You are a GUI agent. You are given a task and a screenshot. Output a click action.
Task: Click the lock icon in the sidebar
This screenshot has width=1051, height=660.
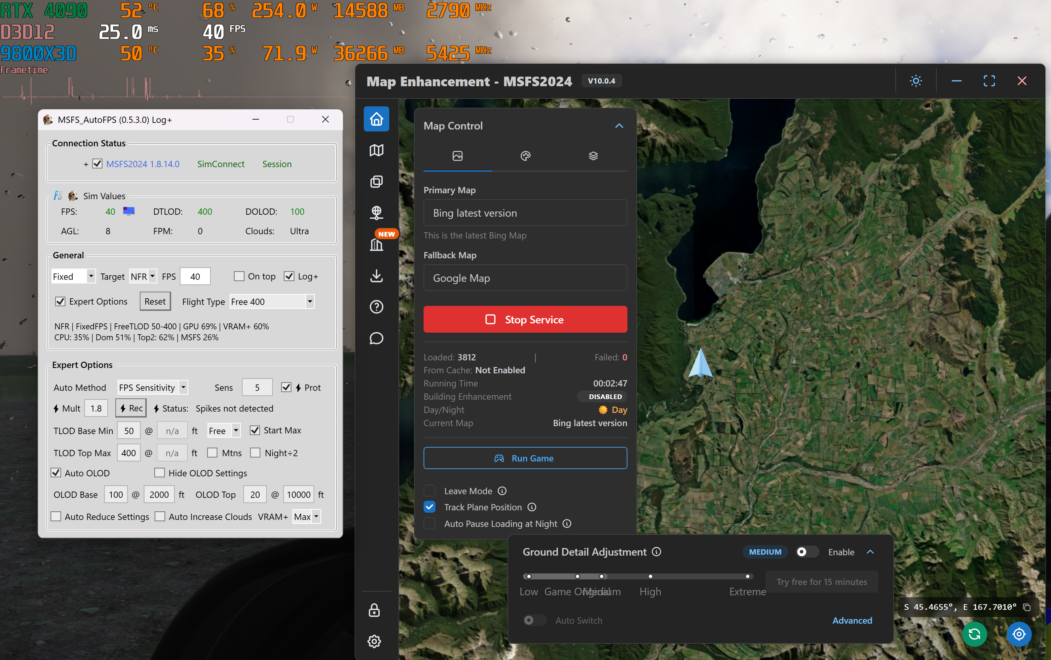(374, 610)
